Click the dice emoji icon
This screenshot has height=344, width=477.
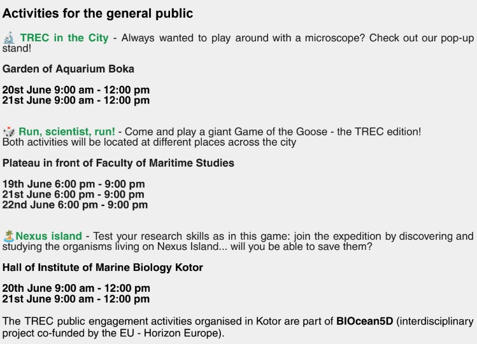pyautogui.click(x=9, y=132)
